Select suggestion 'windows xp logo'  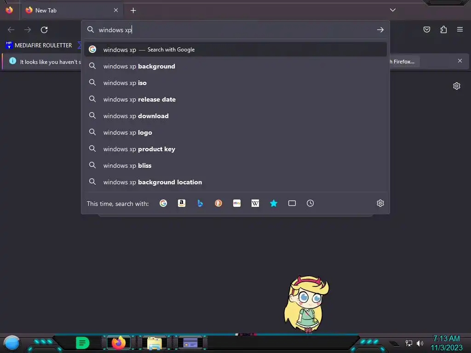pyautogui.click(x=235, y=132)
